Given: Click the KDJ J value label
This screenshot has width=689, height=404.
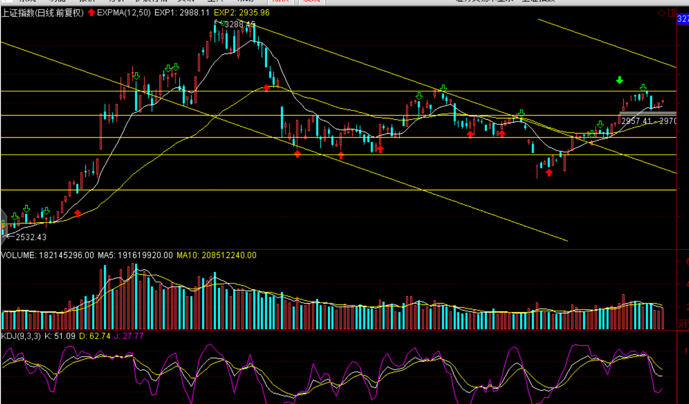Looking at the screenshot, I should 129,336.
